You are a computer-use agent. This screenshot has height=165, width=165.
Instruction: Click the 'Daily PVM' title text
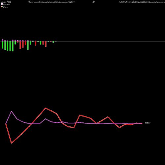[x=6, y=2]
